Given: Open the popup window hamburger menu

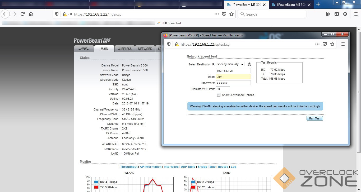Looking at the screenshot, I should pos(343,44).
